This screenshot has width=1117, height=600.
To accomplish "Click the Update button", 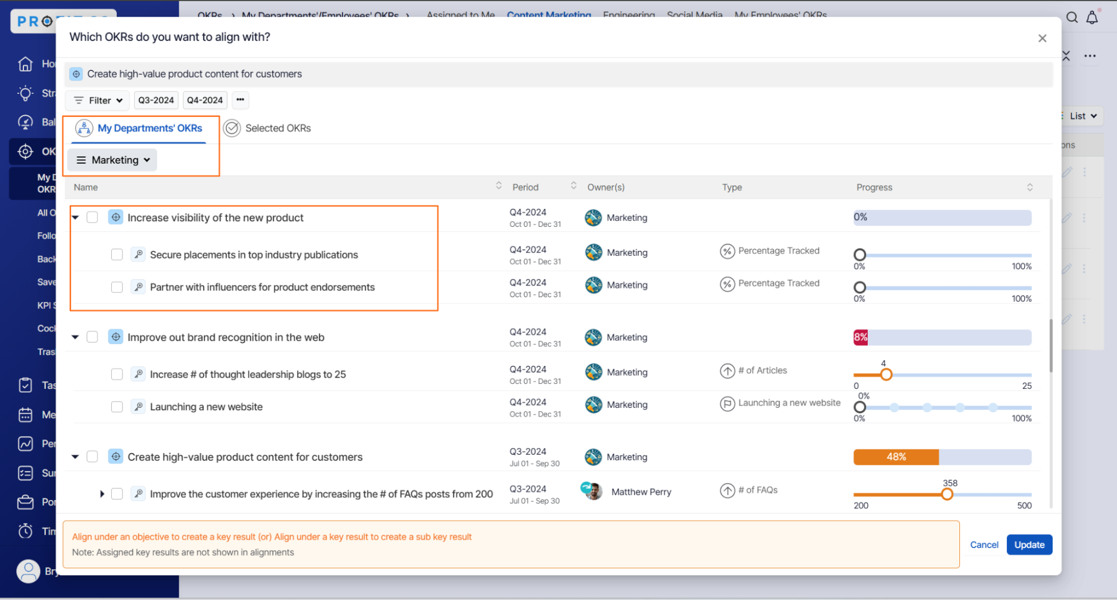I will pyautogui.click(x=1029, y=545).
